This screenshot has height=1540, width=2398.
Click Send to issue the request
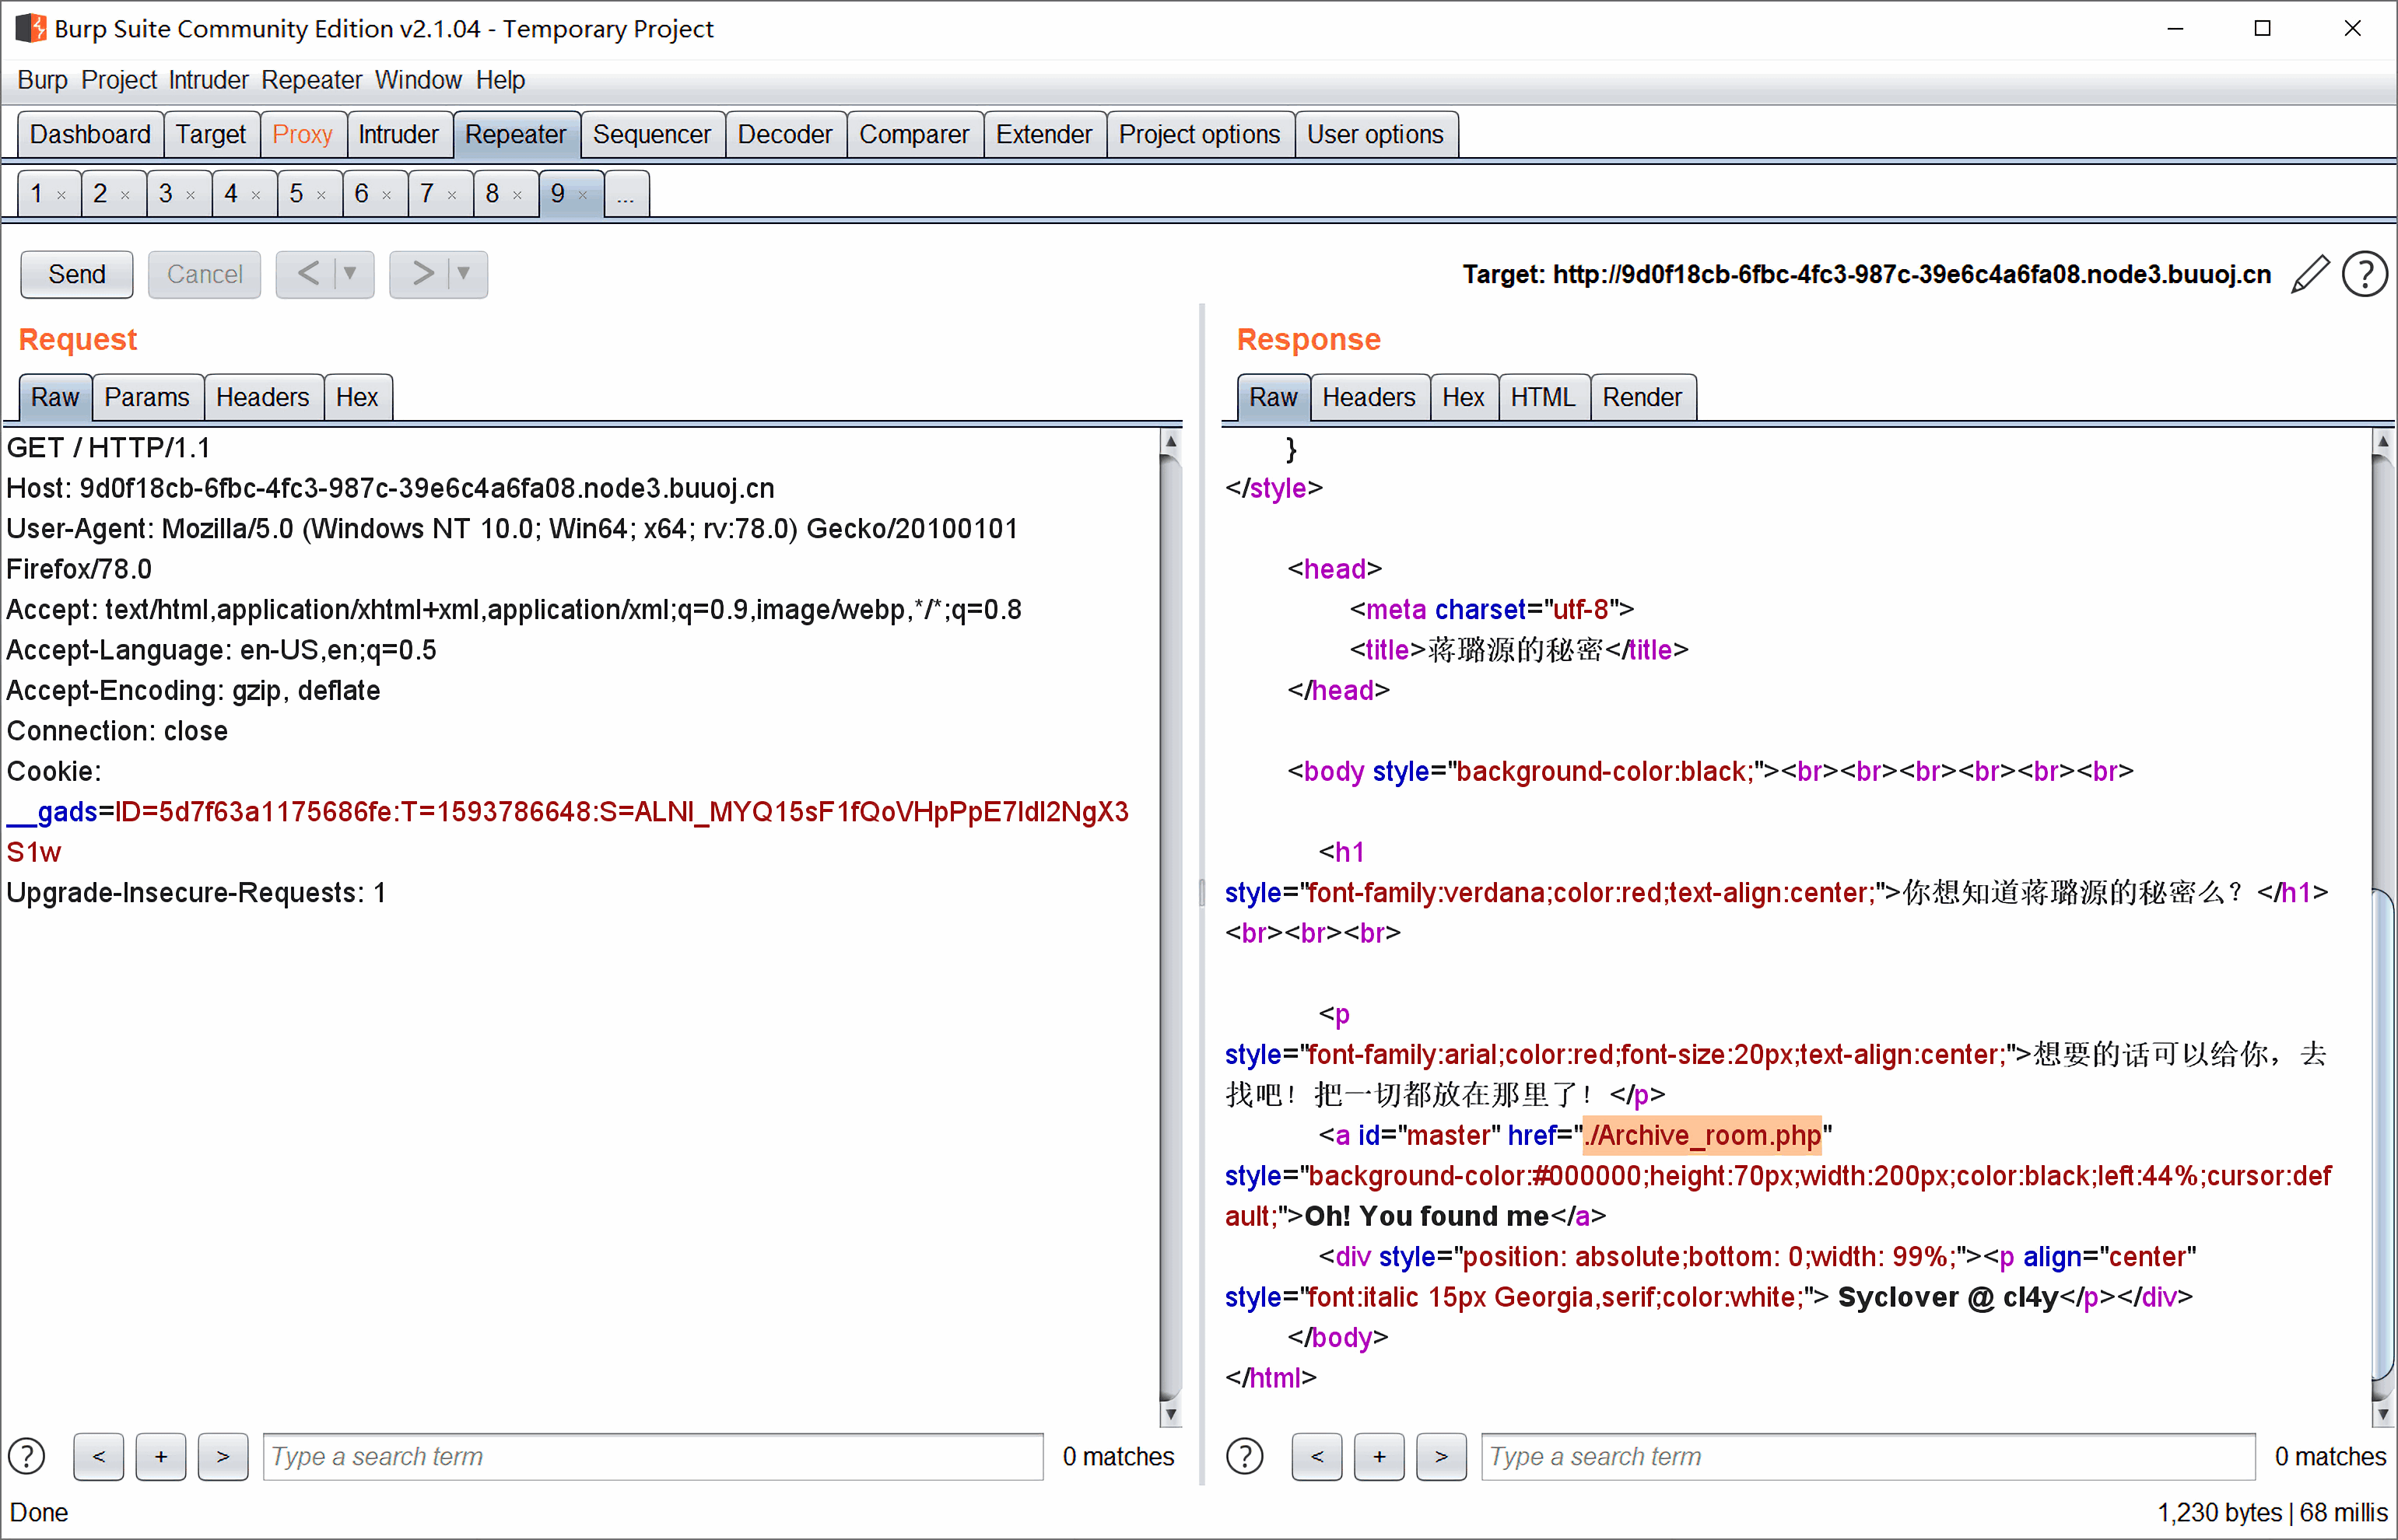[77, 274]
